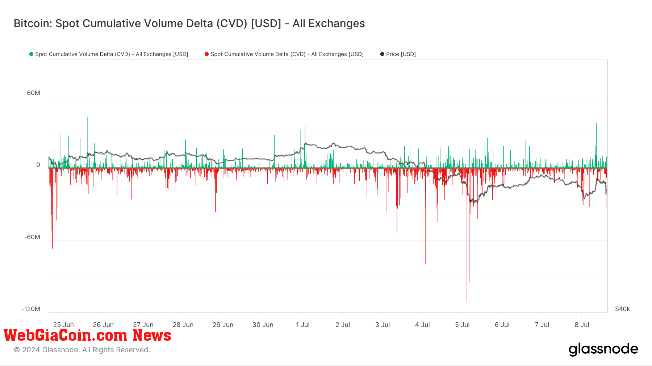Click the glassnode logo
Viewport: 652px width, 366px height.
603,349
